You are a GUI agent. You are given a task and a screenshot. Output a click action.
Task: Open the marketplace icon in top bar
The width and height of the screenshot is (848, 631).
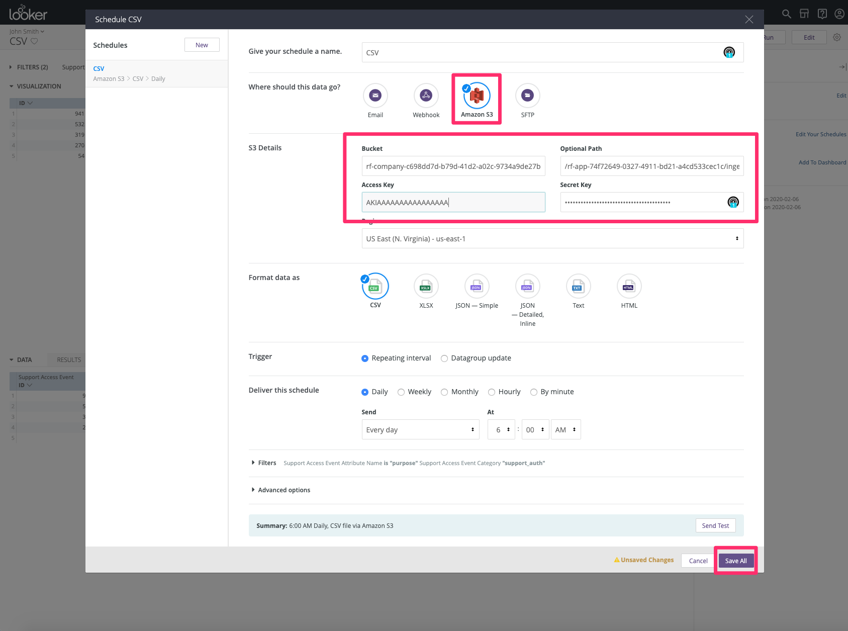point(804,14)
